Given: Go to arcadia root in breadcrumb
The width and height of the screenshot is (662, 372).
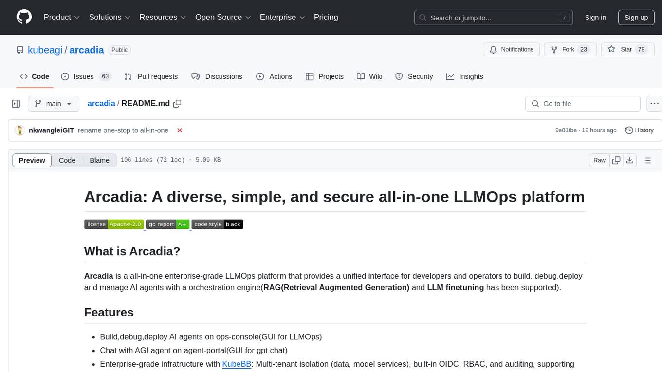Looking at the screenshot, I should pyautogui.click(x=101, y=103).
